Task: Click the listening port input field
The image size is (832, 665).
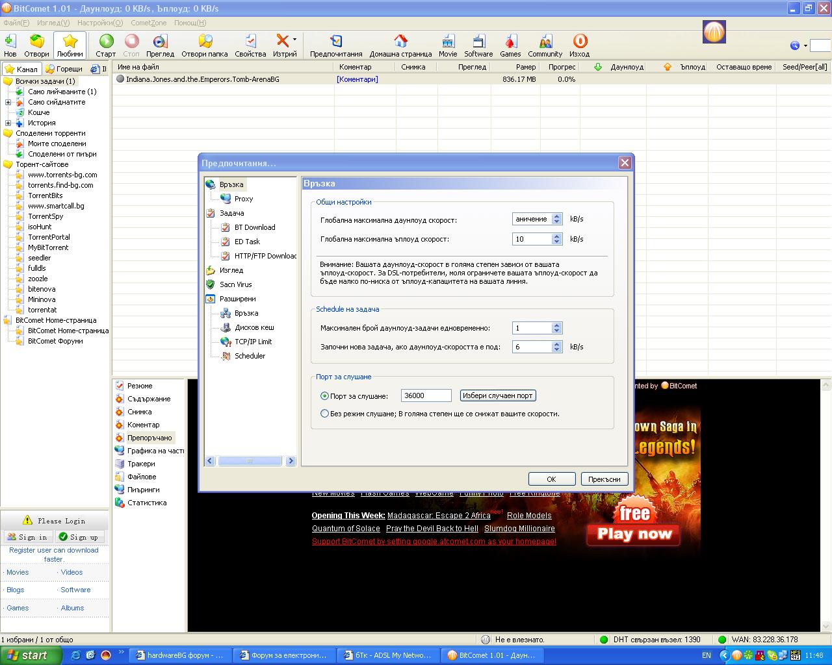Action: coord(426,395)
